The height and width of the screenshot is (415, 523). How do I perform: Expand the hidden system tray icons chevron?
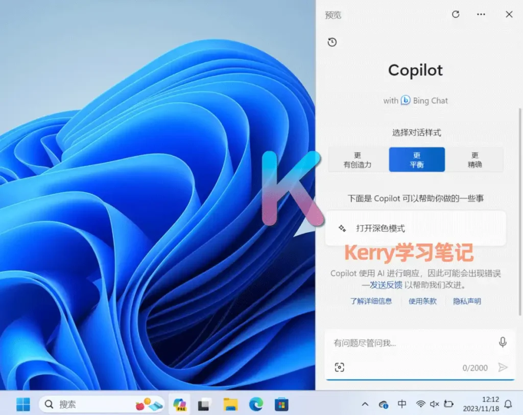point(365,404)
